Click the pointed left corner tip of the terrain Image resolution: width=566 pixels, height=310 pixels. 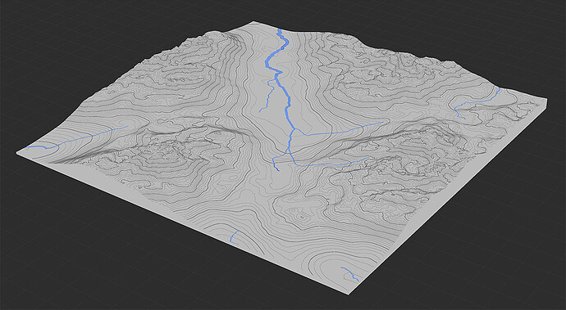coord(18,153)
